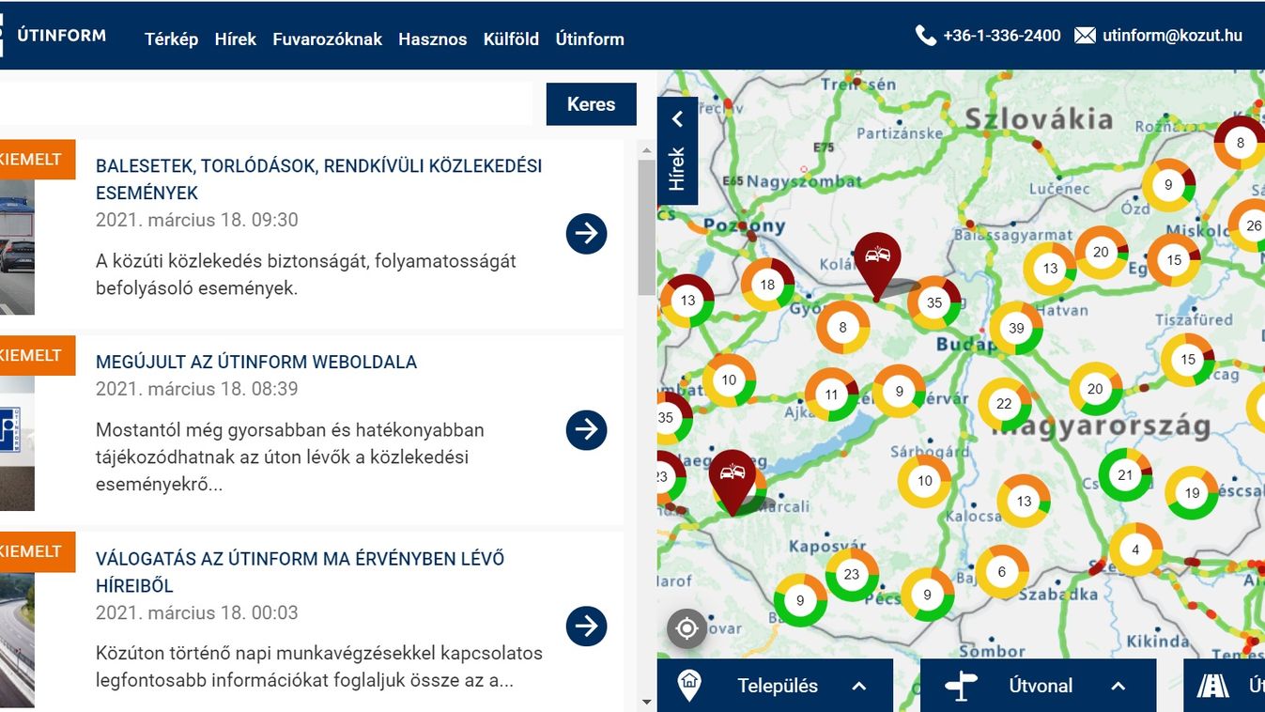Screen dimensions: 1265x712
Task: Click the envelope icon beside utinform@kozut.hu
Action: point(1085,35)
